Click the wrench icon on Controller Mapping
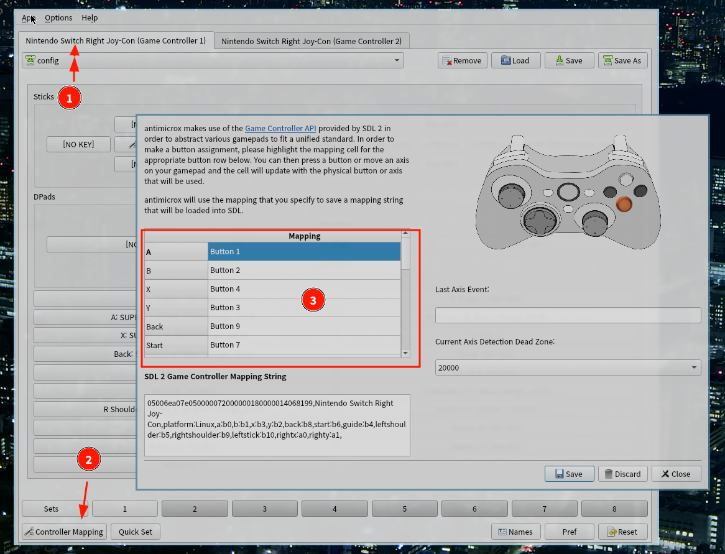The height and width of the screenshot is (554, 725). pos(29,532)
